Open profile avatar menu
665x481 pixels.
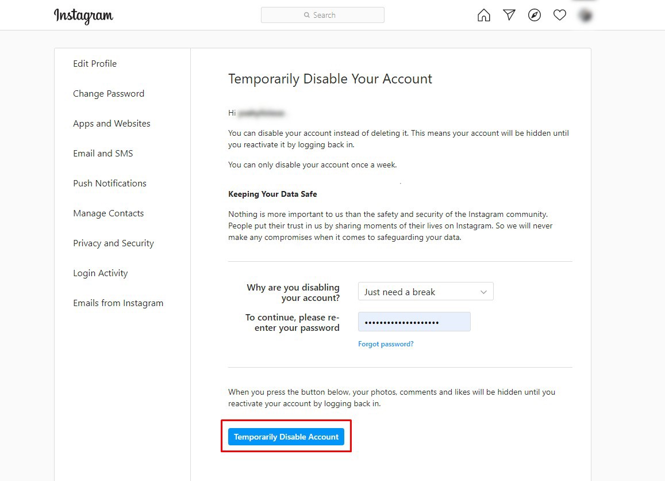point(585,16)
